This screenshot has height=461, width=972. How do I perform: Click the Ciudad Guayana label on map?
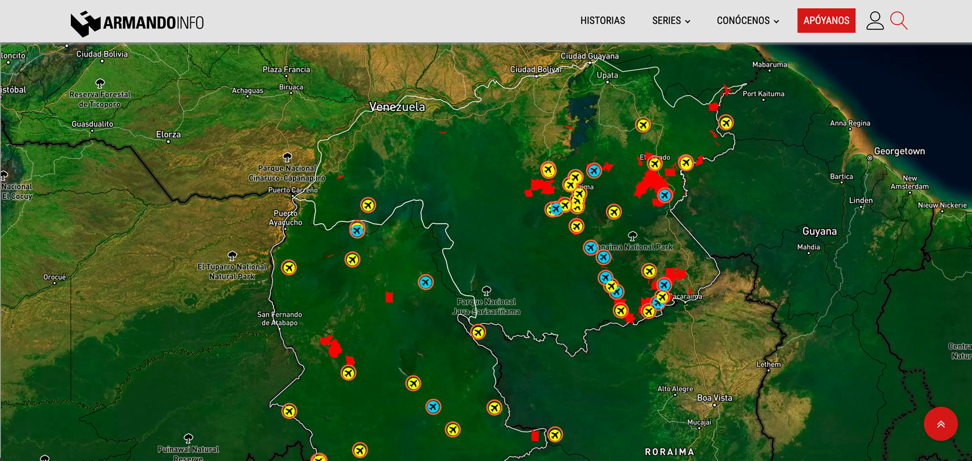tap(589, 56)
